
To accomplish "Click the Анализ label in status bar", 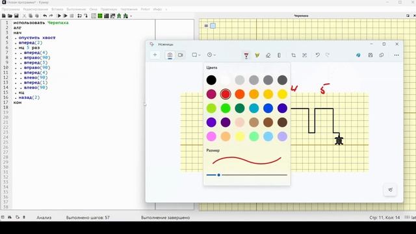I will [x=44, y=217].
